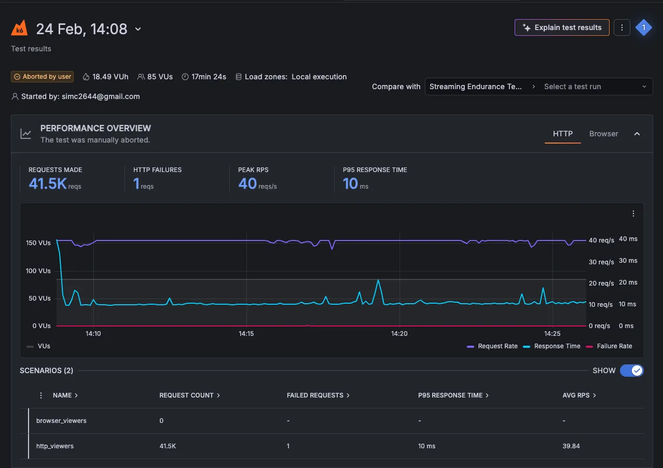Click the k6 logo icon
663x468 pixels.
pos(19,29)
